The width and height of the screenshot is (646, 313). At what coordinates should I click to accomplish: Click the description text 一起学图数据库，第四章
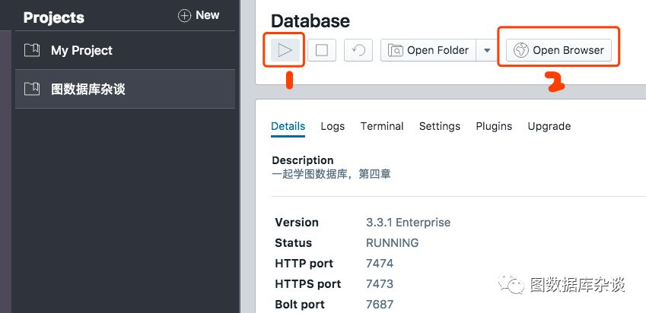click(x=331, y=174)
